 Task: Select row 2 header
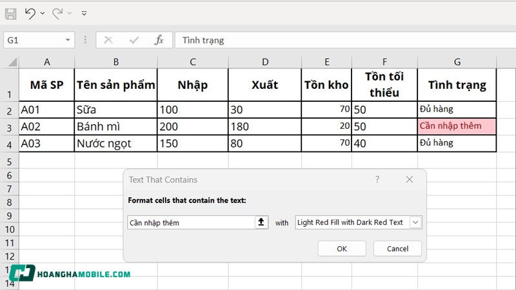pos(9,110)
